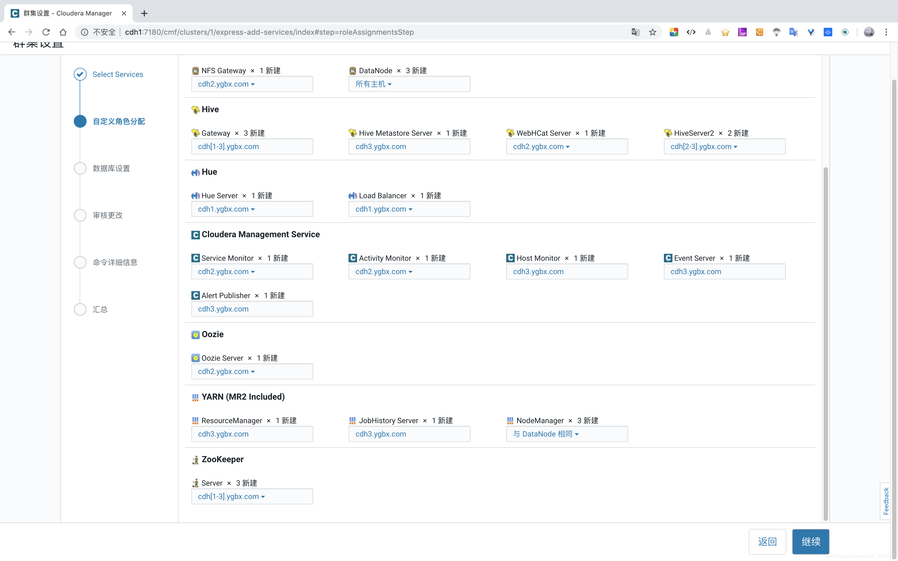Screen dimensions: 898x561
Task: Click the Hive service icon
Action: click(x=196, y=110)
